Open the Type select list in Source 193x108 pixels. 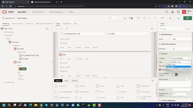point(182,62)
